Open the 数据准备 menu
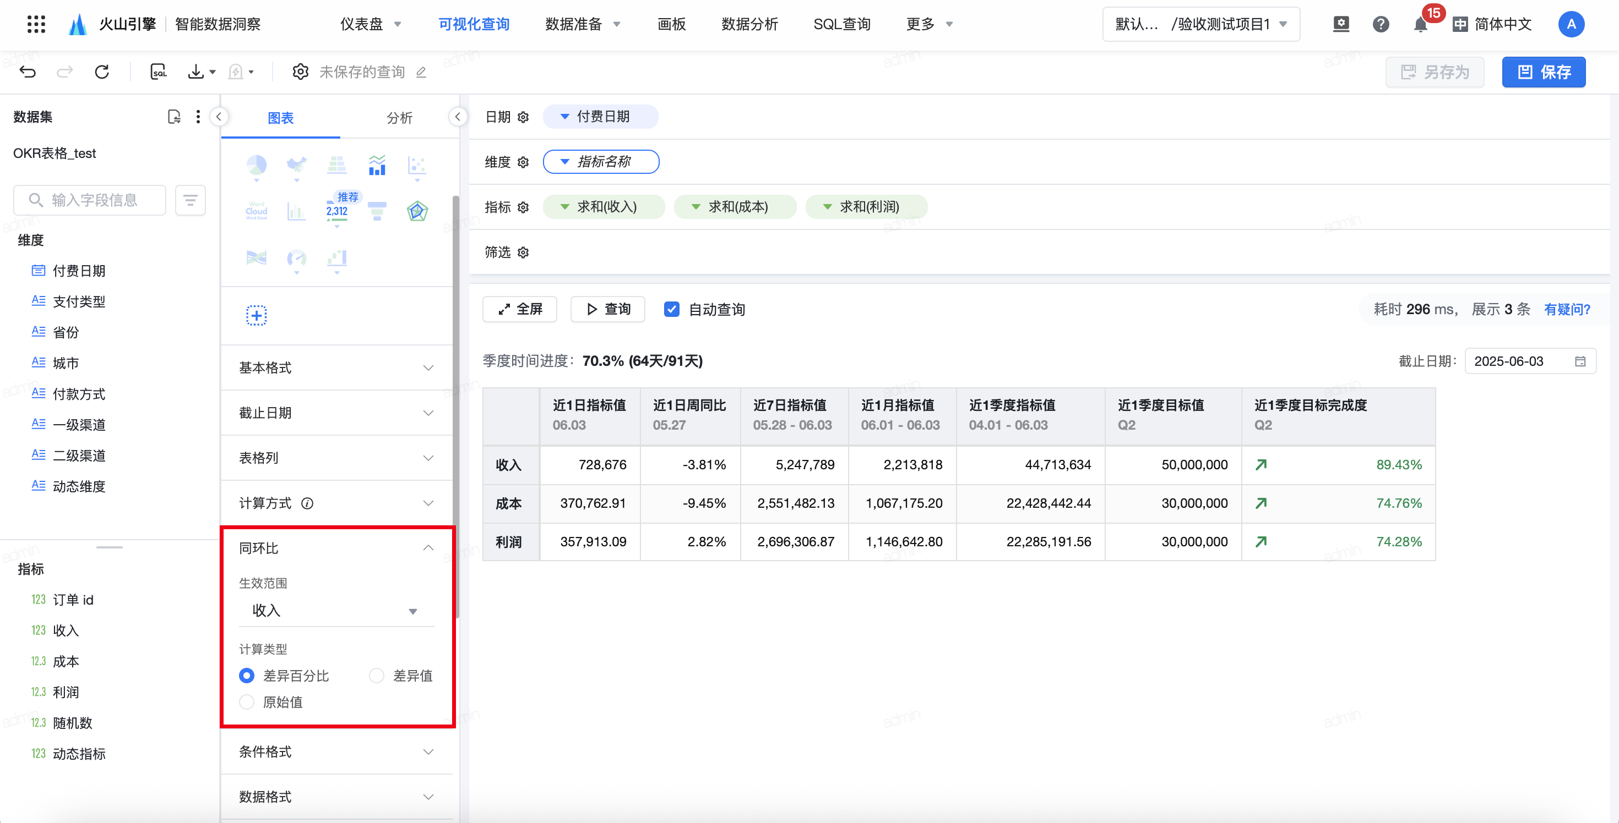Viewport: 1619px width, 823px height. pos(582,24)
